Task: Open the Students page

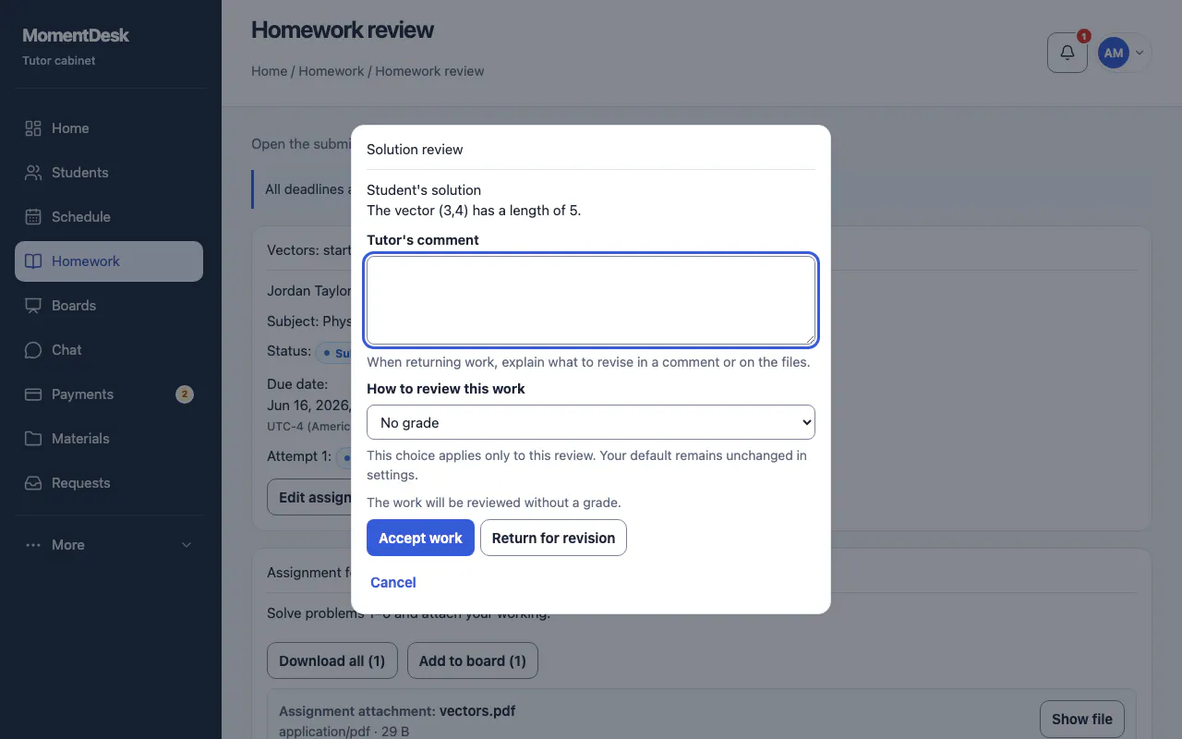Action: [109, 173]
